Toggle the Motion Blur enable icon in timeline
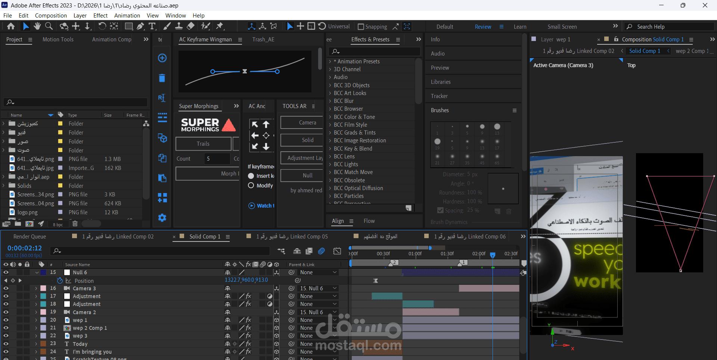 322,251
